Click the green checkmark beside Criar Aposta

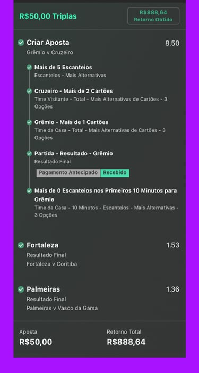point(21,43)
